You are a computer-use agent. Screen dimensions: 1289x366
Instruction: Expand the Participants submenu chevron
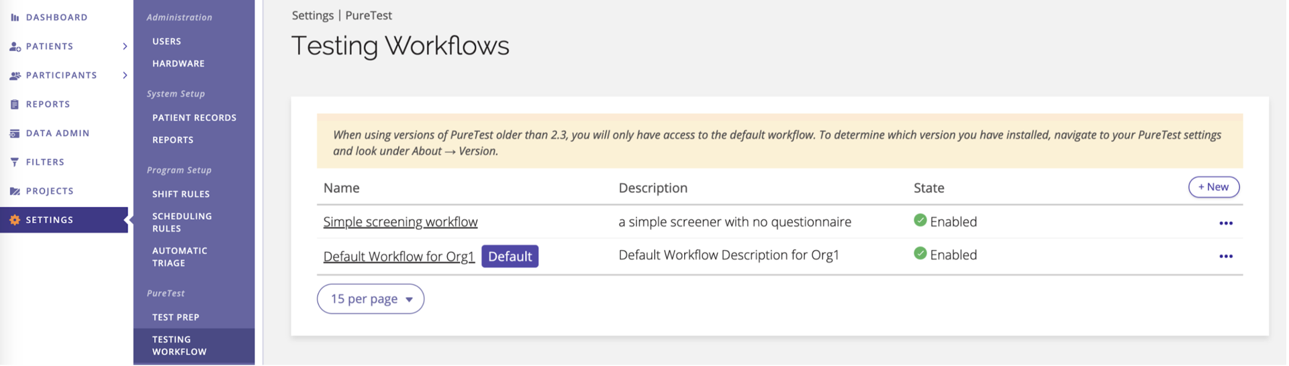pyautogui.click(x=125, y=75)
